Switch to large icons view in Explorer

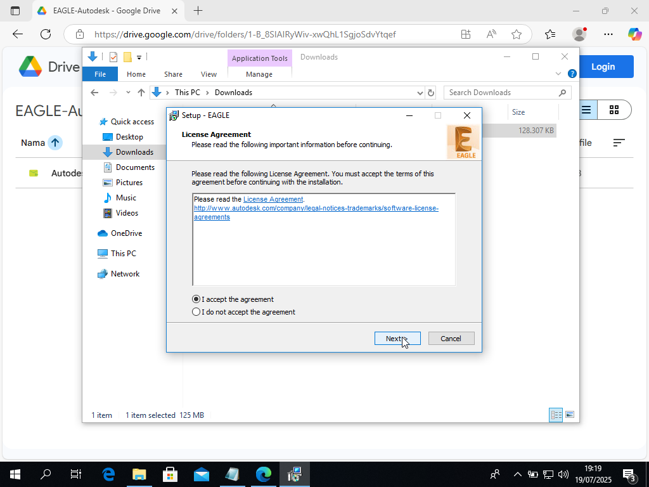[570, 415]
